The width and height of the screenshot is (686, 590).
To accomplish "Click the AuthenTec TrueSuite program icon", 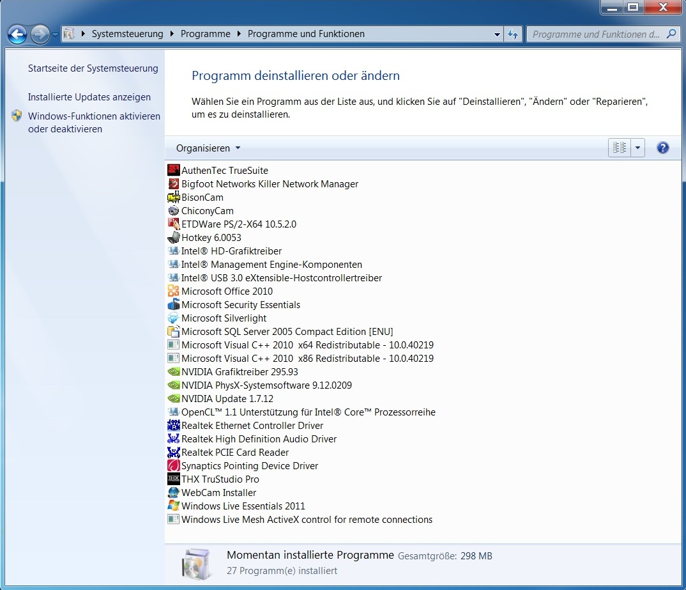I will tap(174, 170).
